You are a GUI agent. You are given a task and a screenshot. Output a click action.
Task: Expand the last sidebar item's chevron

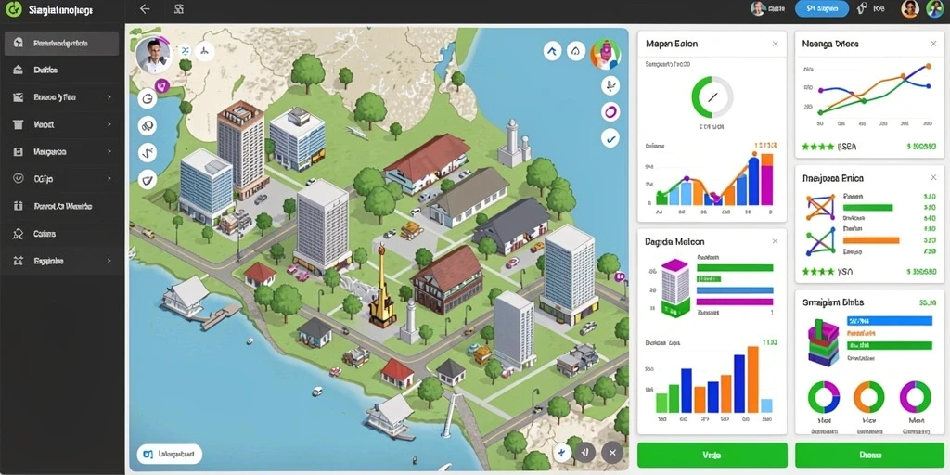(x=109, y=261)
